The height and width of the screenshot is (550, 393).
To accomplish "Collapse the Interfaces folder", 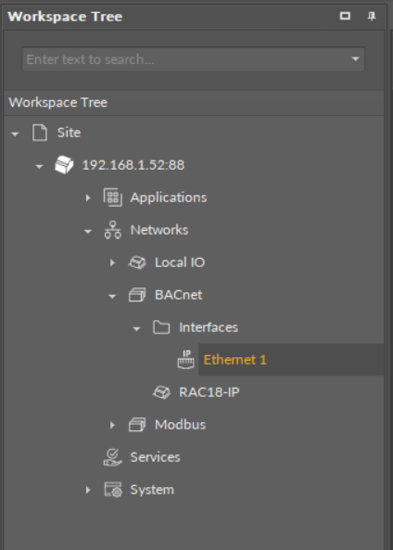I will (x=136, y=328).
